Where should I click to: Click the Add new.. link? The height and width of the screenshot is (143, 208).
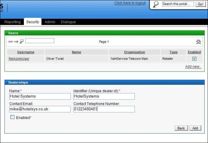(x=193, y=67)
